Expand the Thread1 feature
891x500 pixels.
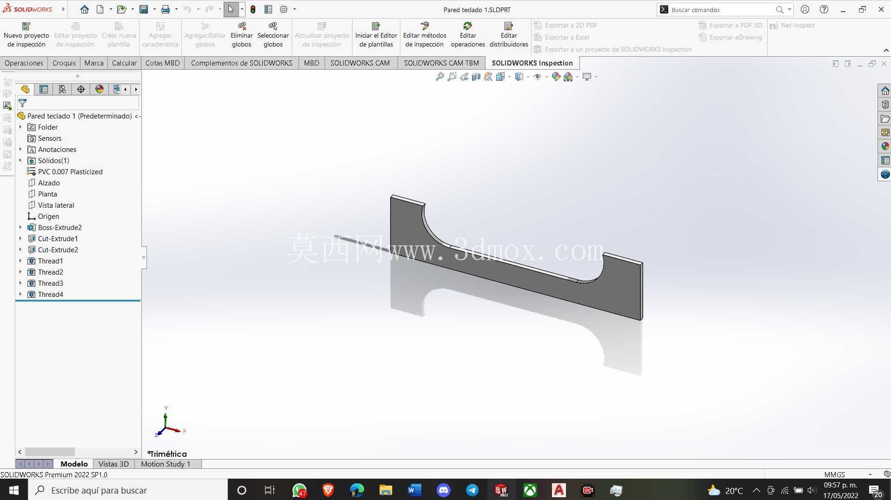pos(20,261)
